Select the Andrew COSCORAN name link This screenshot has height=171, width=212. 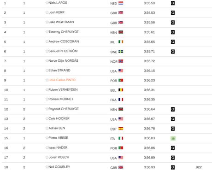[x=64, y=41]
